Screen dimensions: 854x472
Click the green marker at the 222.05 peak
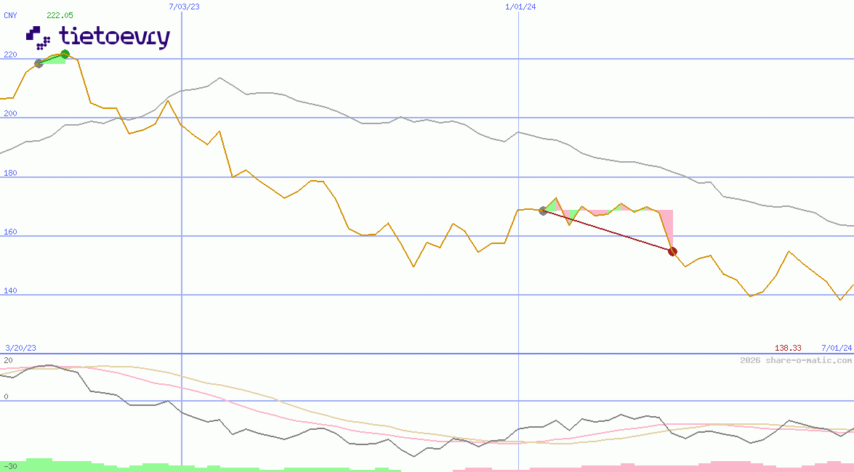[65, 54]
